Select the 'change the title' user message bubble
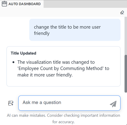 75,30
